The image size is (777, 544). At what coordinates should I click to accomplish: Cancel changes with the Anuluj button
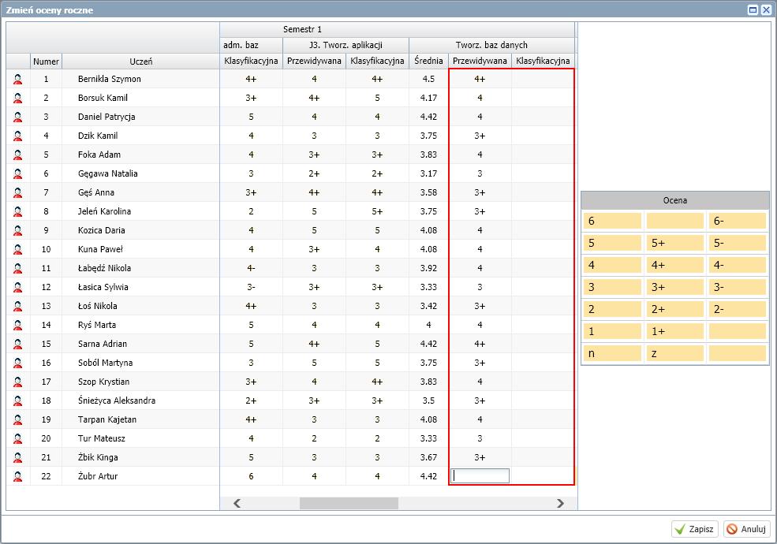point(747,529)
